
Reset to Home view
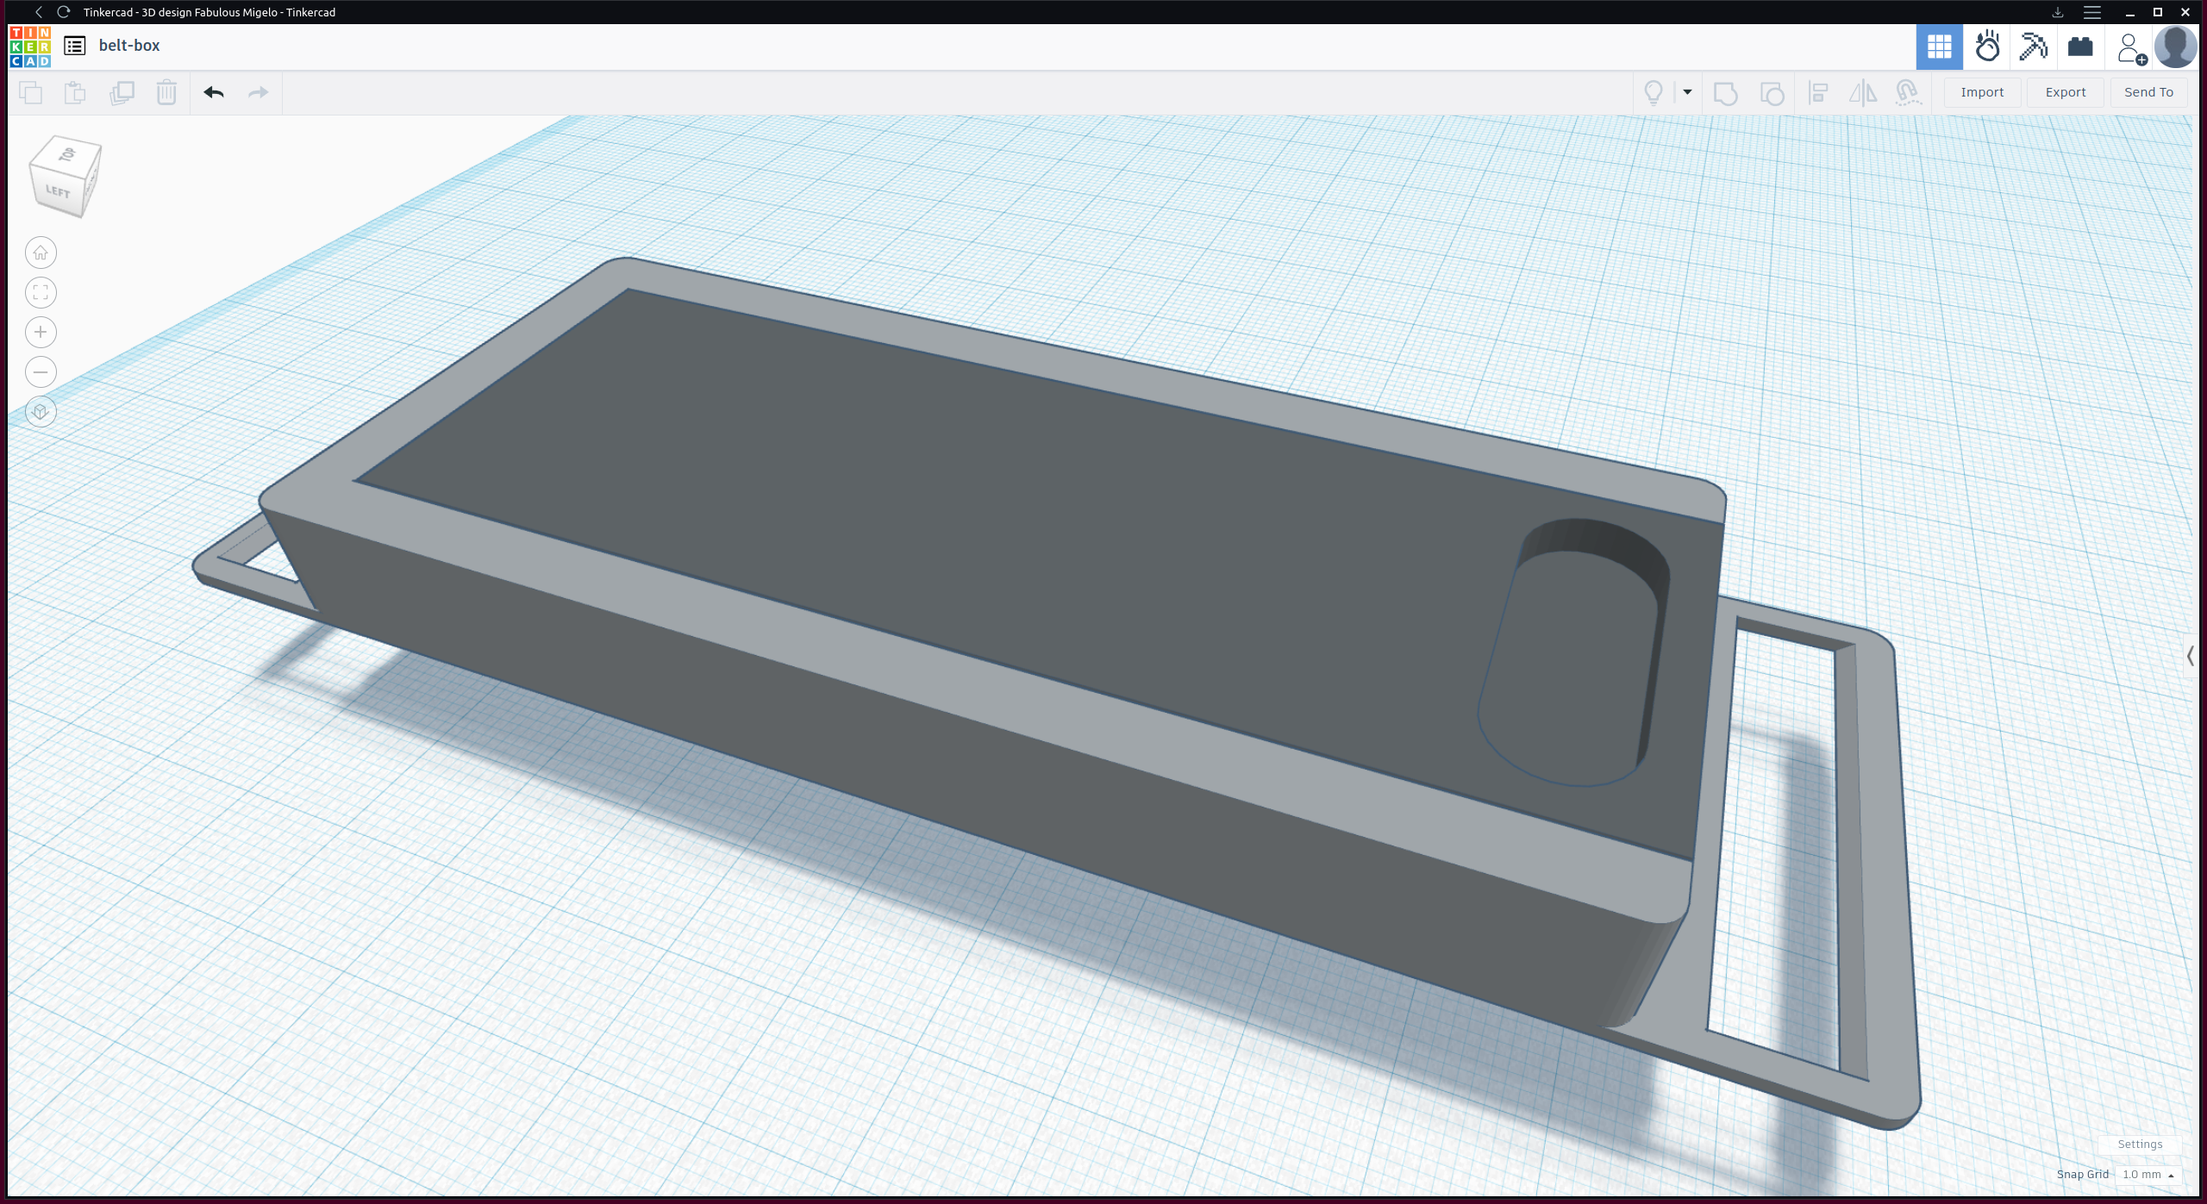tap(41, 253)
